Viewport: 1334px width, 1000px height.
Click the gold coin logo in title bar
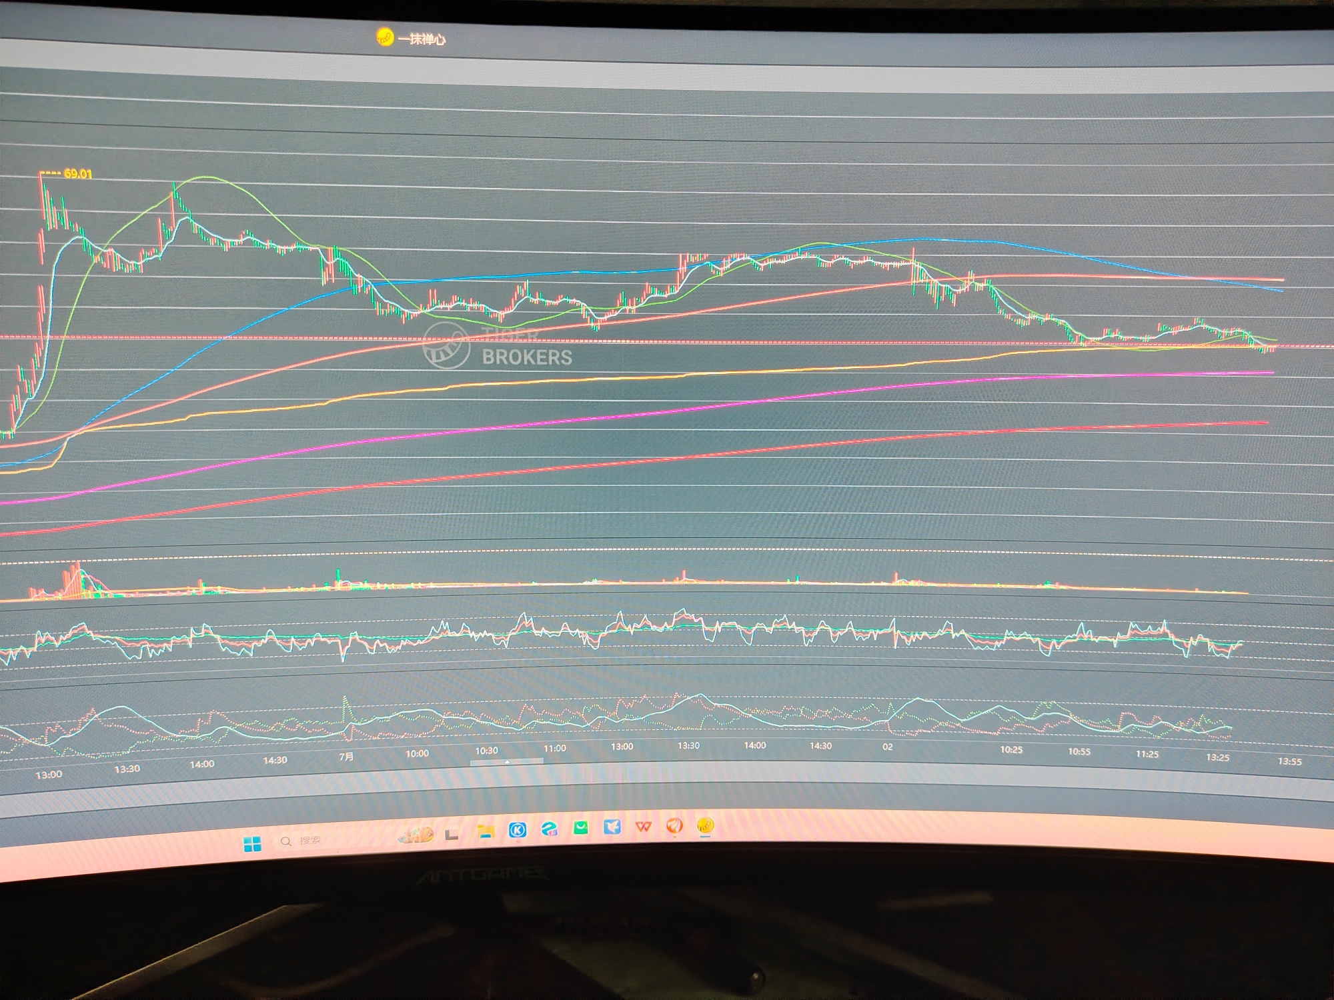pyautogui.click(x=385, y=37)
